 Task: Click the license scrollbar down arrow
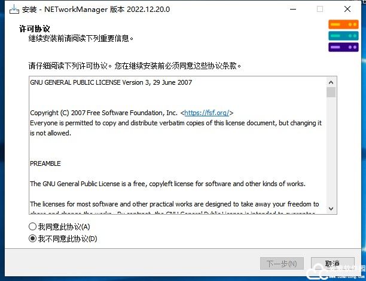pyautogui.click(x=331, y=208)
